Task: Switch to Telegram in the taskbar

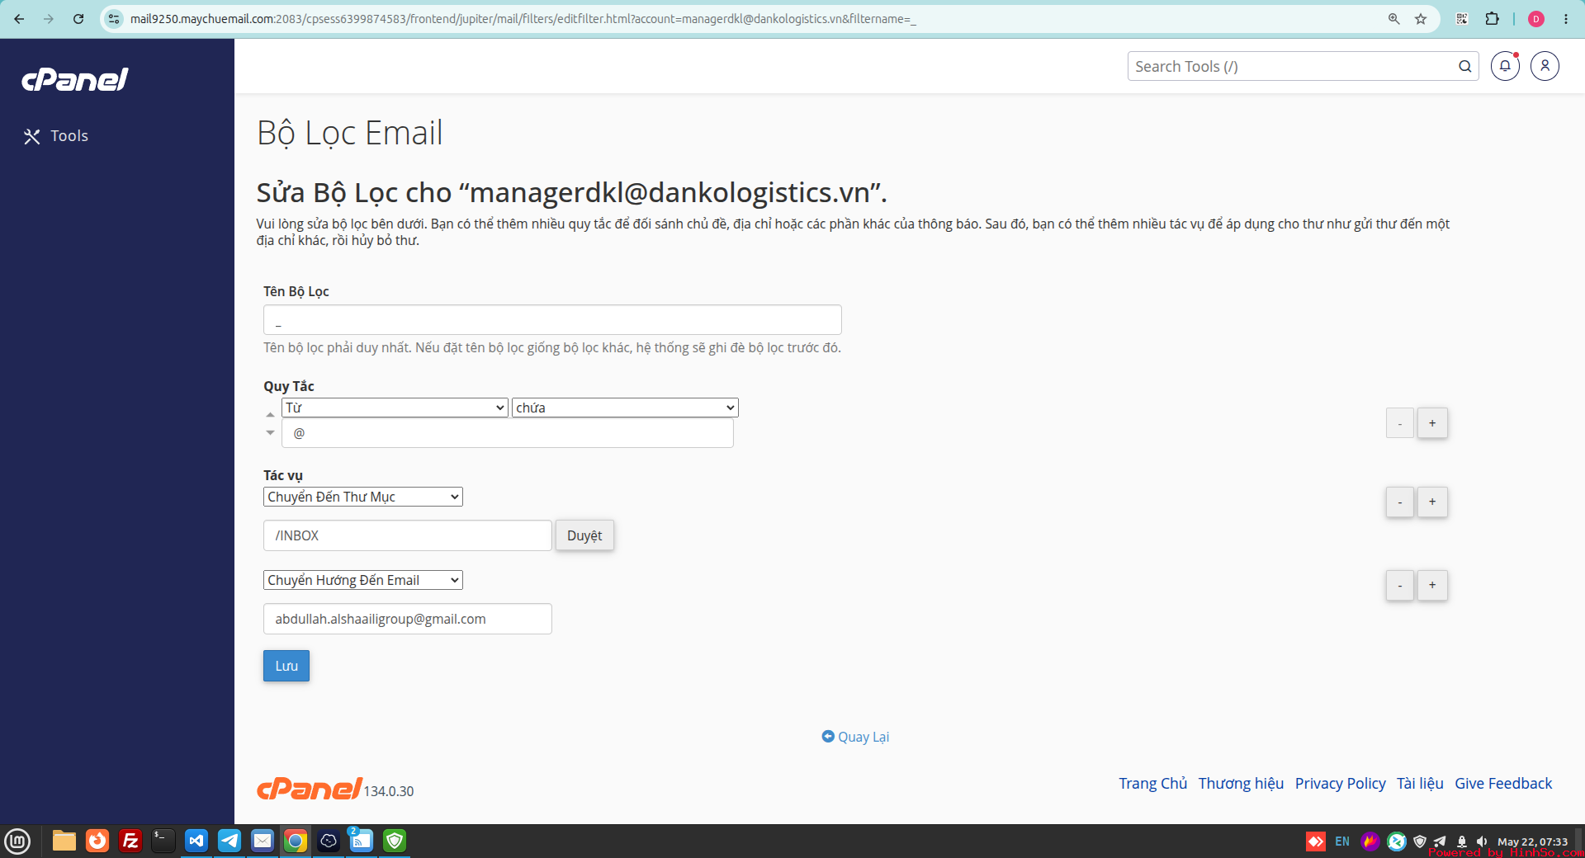Action: pyautogui.click(x=229, y=841)
